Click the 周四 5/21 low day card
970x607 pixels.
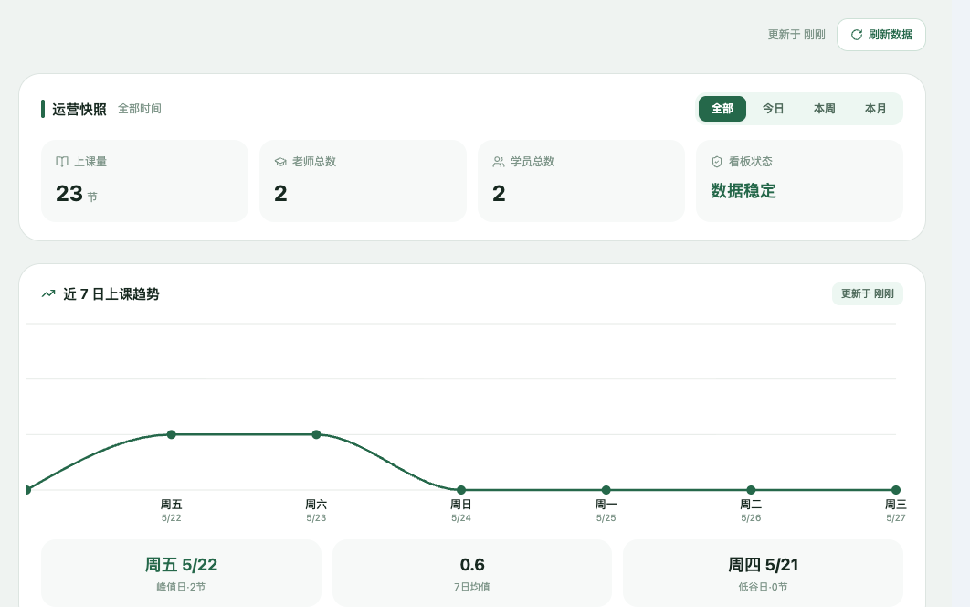coord(763,573)
